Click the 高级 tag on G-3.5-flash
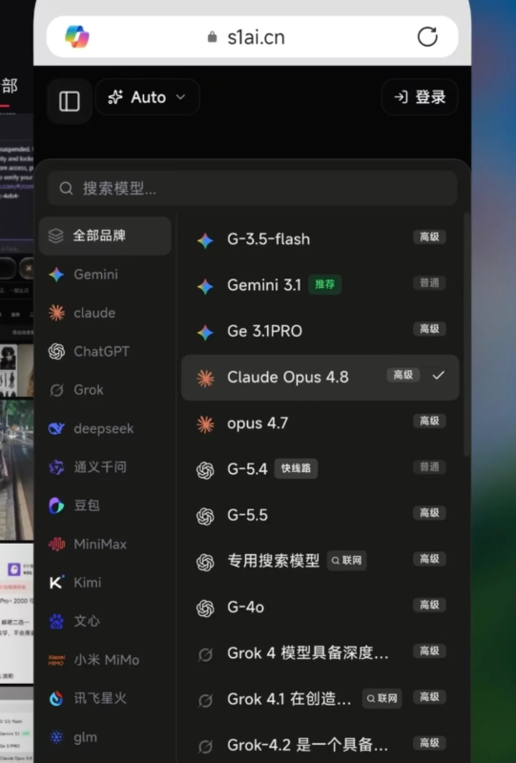Viewport: 516px width, 763px height. 429,237
